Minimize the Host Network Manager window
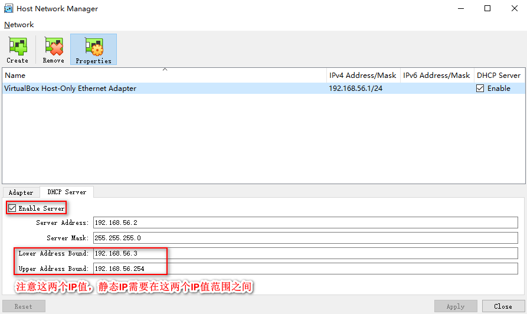Image resolution: width=527 pixels, height=314 pixels. [x=461, y=8]
